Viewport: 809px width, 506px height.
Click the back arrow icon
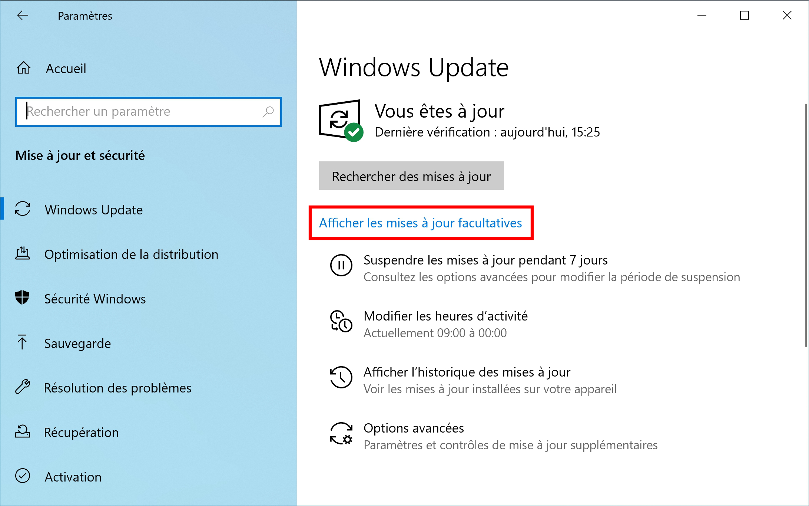[23, 15]
